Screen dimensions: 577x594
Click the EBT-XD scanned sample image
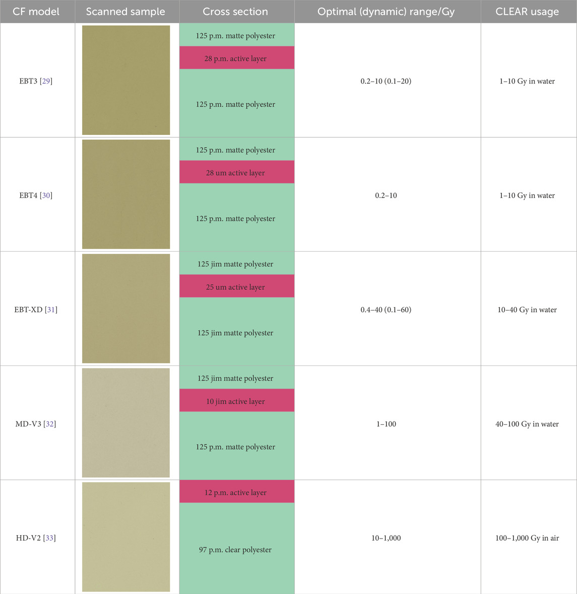point(126,309)
